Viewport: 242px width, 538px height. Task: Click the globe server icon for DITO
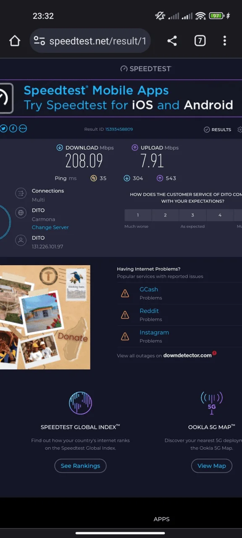pyautogui.click(x=20, y=213)
